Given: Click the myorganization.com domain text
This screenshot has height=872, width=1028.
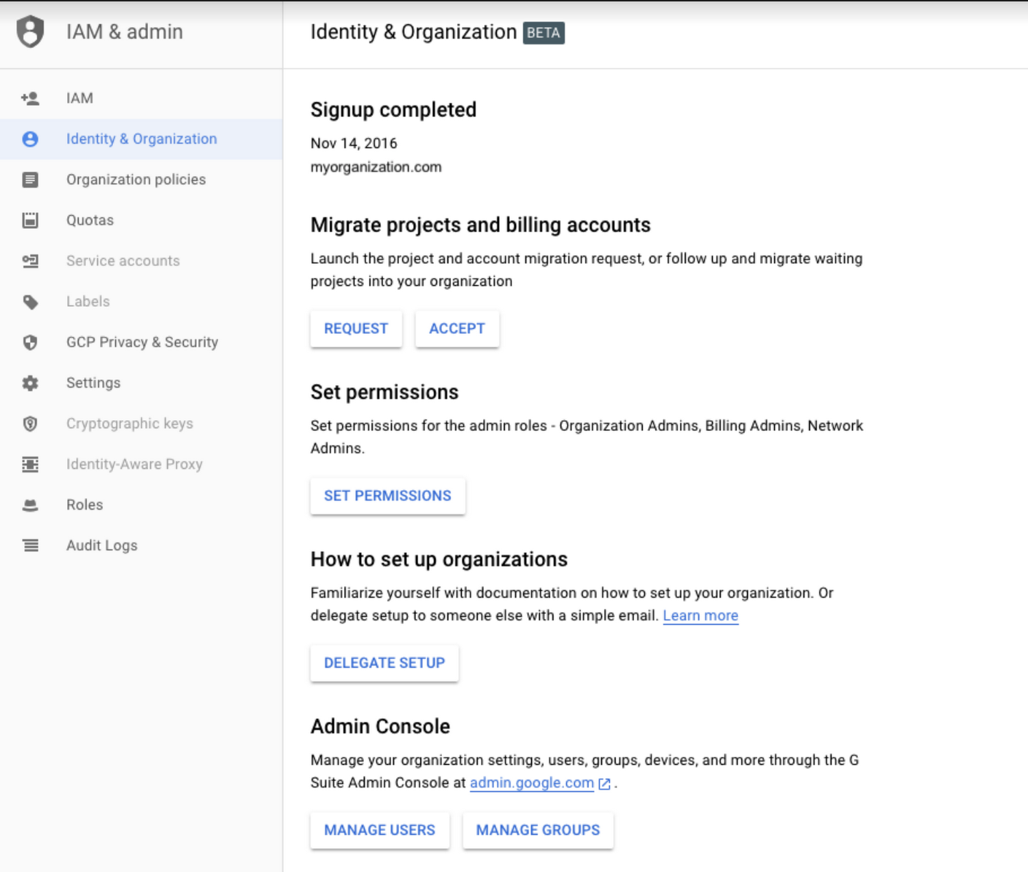Looking at the screenshot, I should point(376,167).
